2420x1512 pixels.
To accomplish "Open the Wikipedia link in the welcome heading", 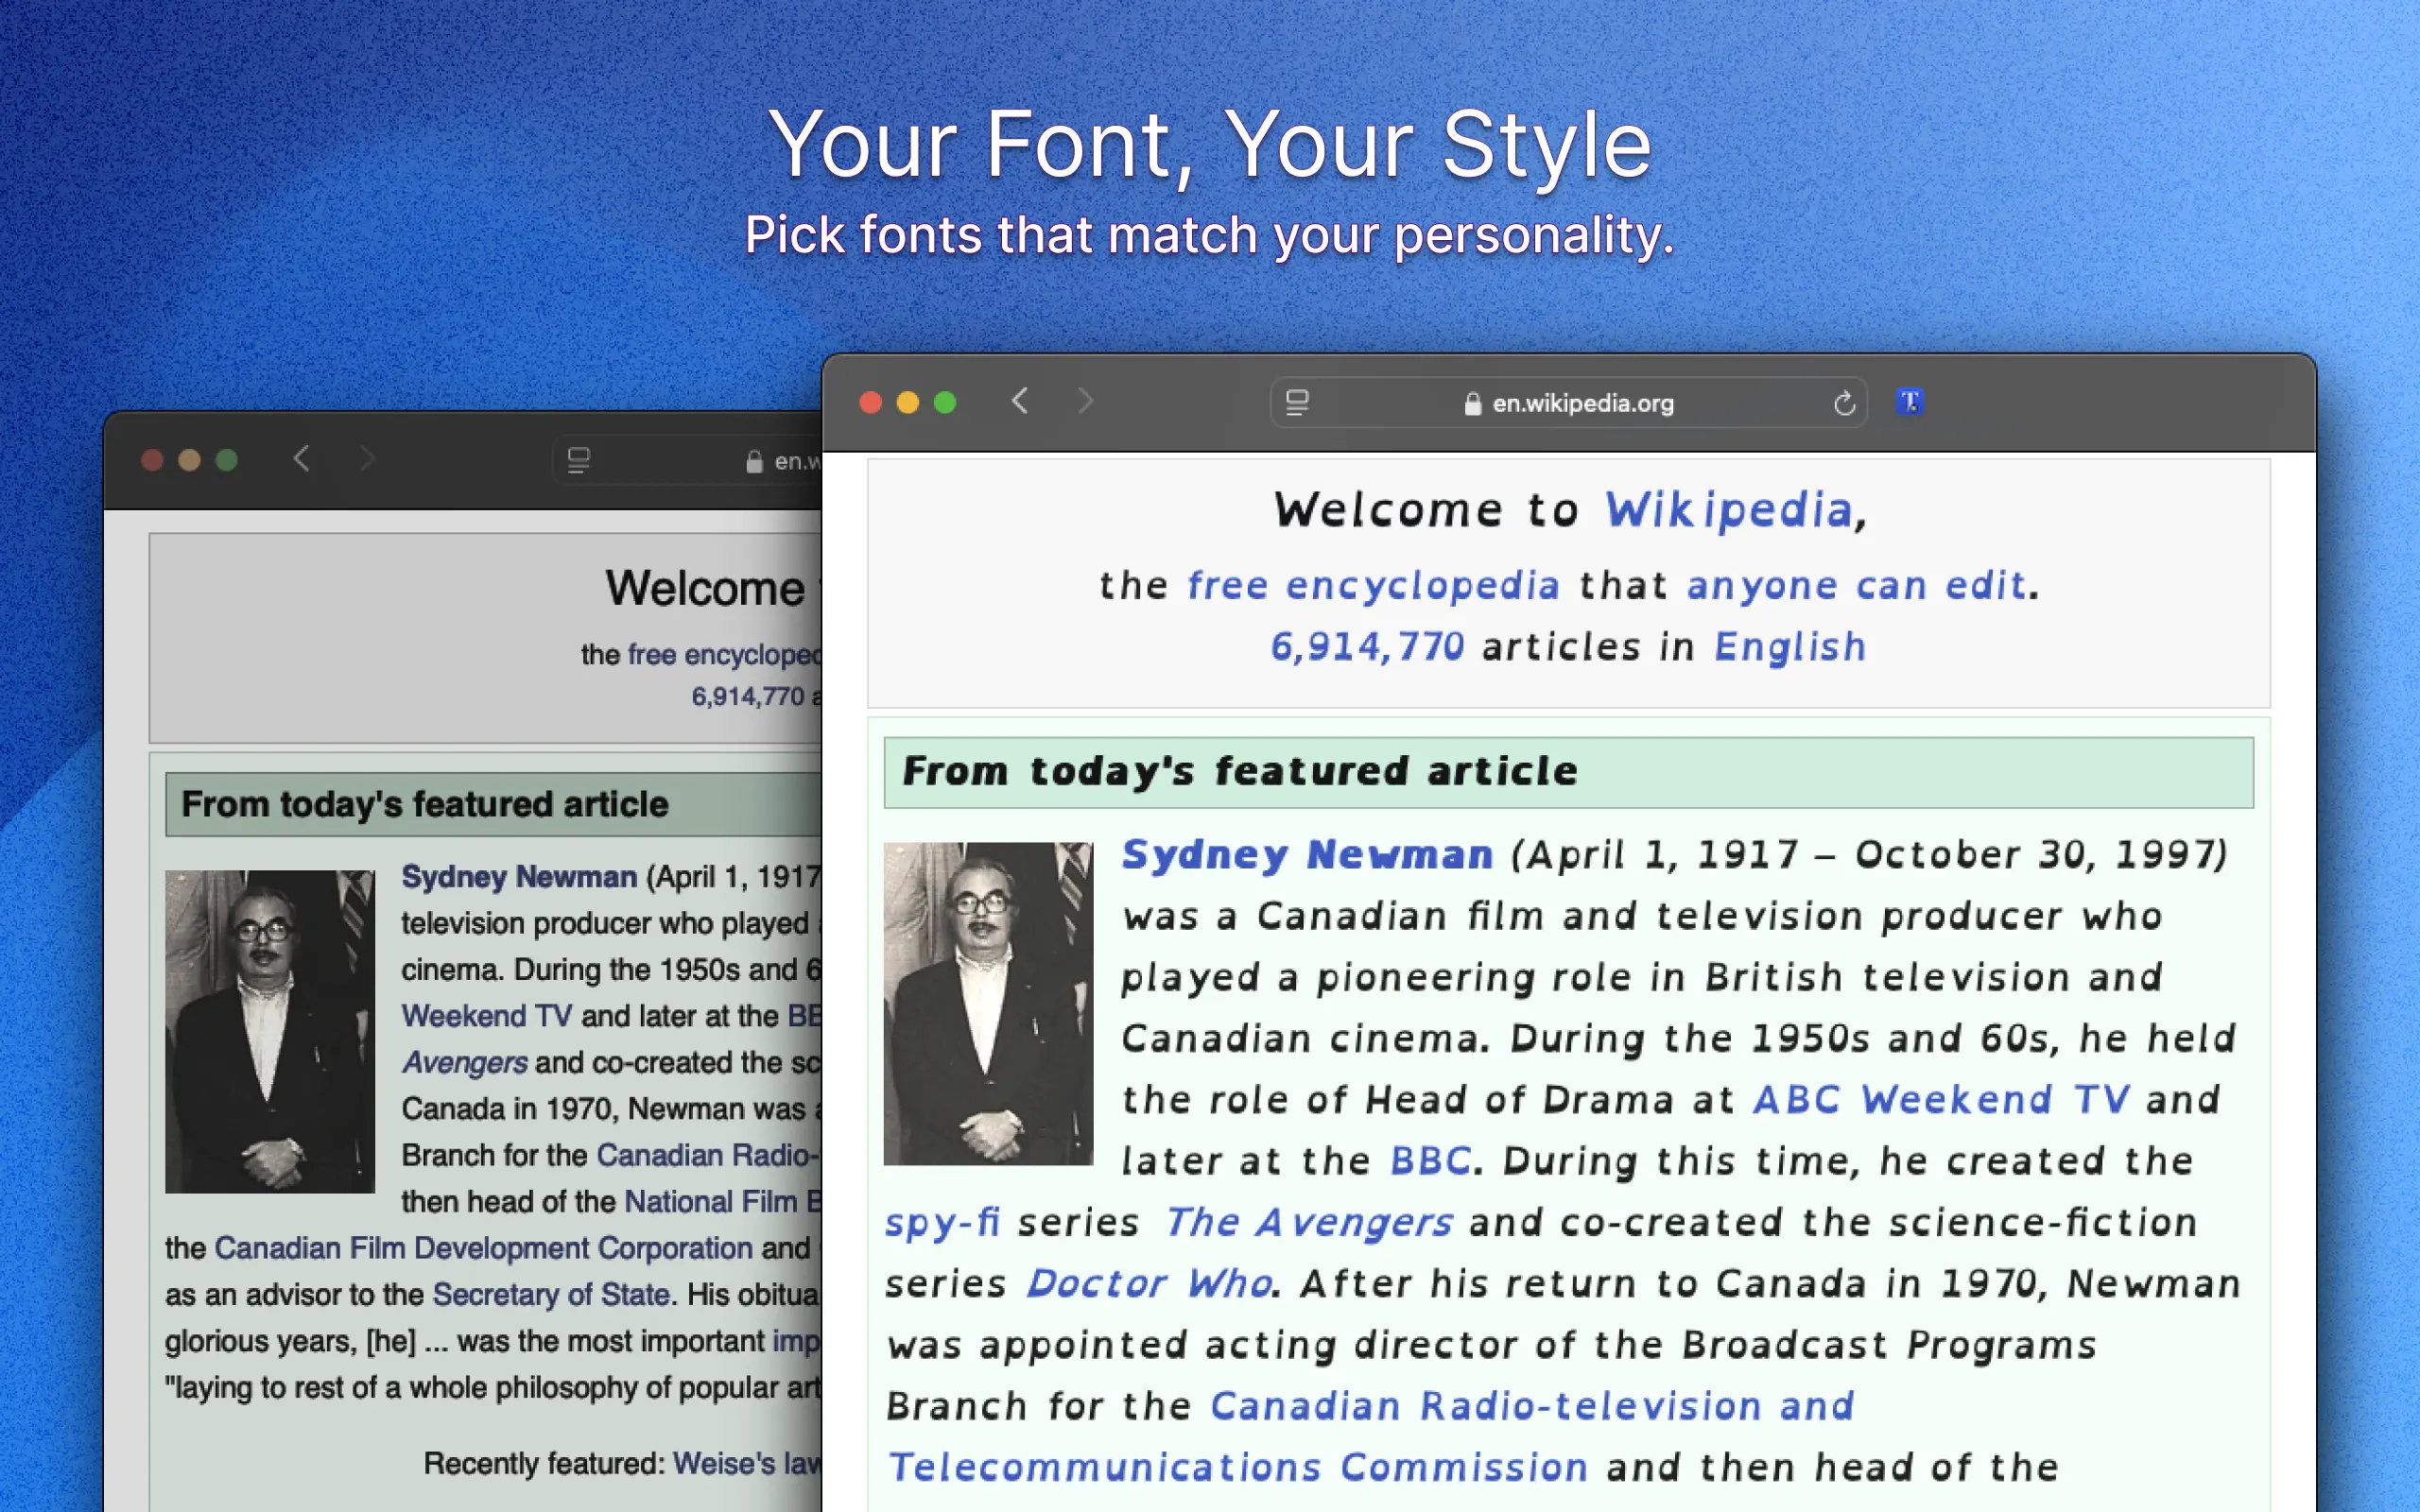I will click(x=1729, y=511).
